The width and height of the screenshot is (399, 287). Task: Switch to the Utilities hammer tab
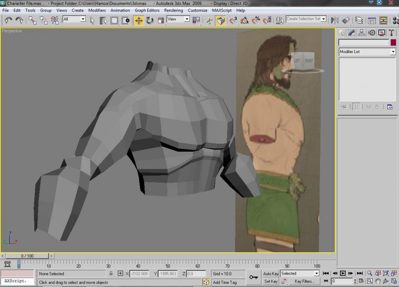[x=391, y=33]
